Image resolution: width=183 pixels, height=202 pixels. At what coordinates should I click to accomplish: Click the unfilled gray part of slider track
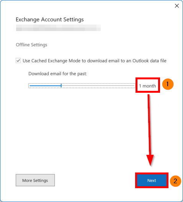[x=98, y=85]
